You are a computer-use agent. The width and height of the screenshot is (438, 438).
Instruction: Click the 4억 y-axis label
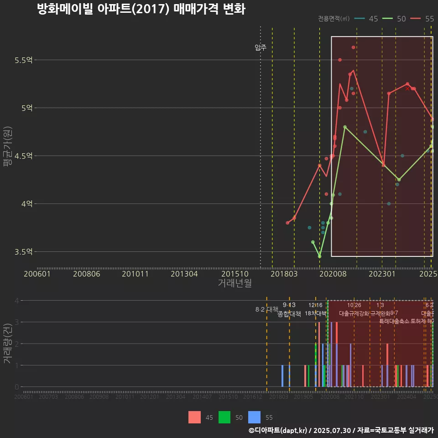pyautogui.click(x=27, y=204)
